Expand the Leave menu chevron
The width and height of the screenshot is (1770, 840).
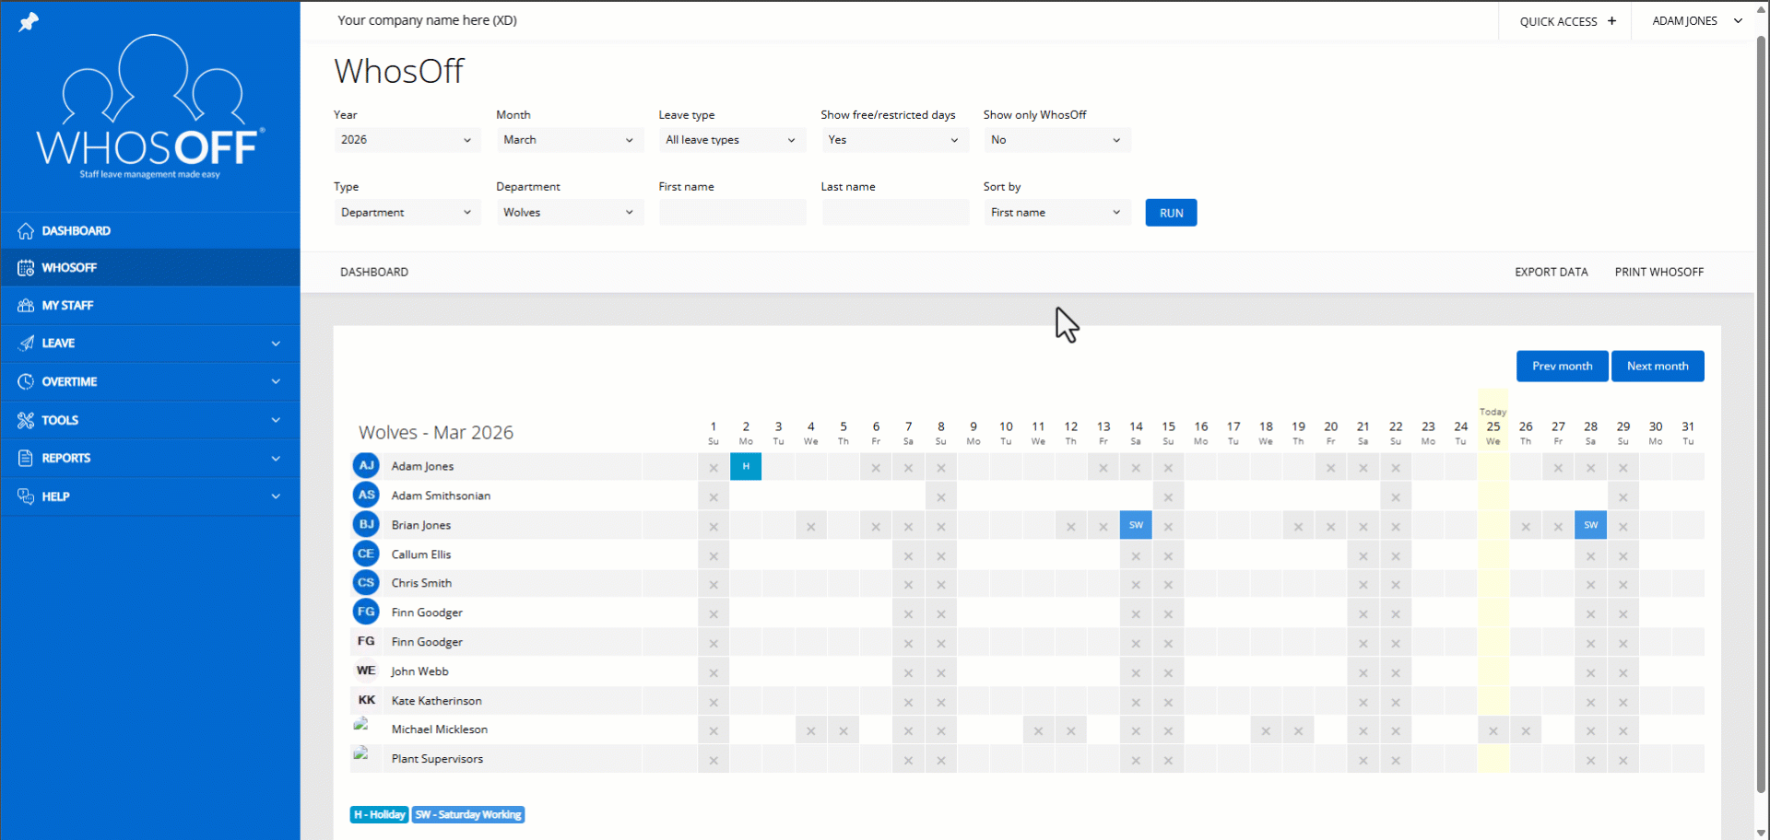pos(276,344)
